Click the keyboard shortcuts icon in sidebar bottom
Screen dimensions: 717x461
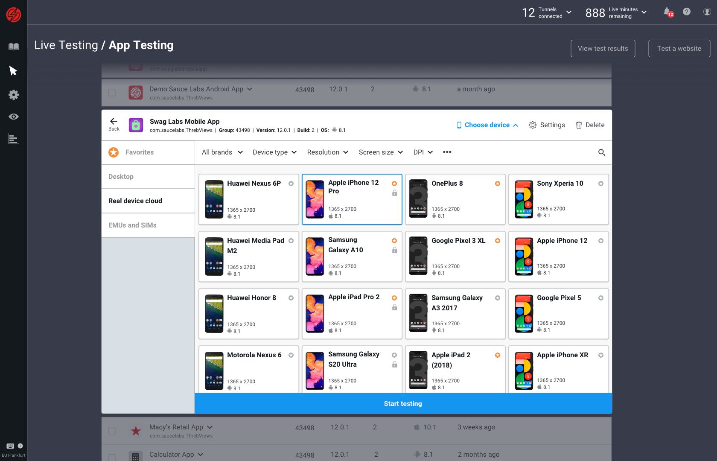pyautogui.click(x=10, y=446)
